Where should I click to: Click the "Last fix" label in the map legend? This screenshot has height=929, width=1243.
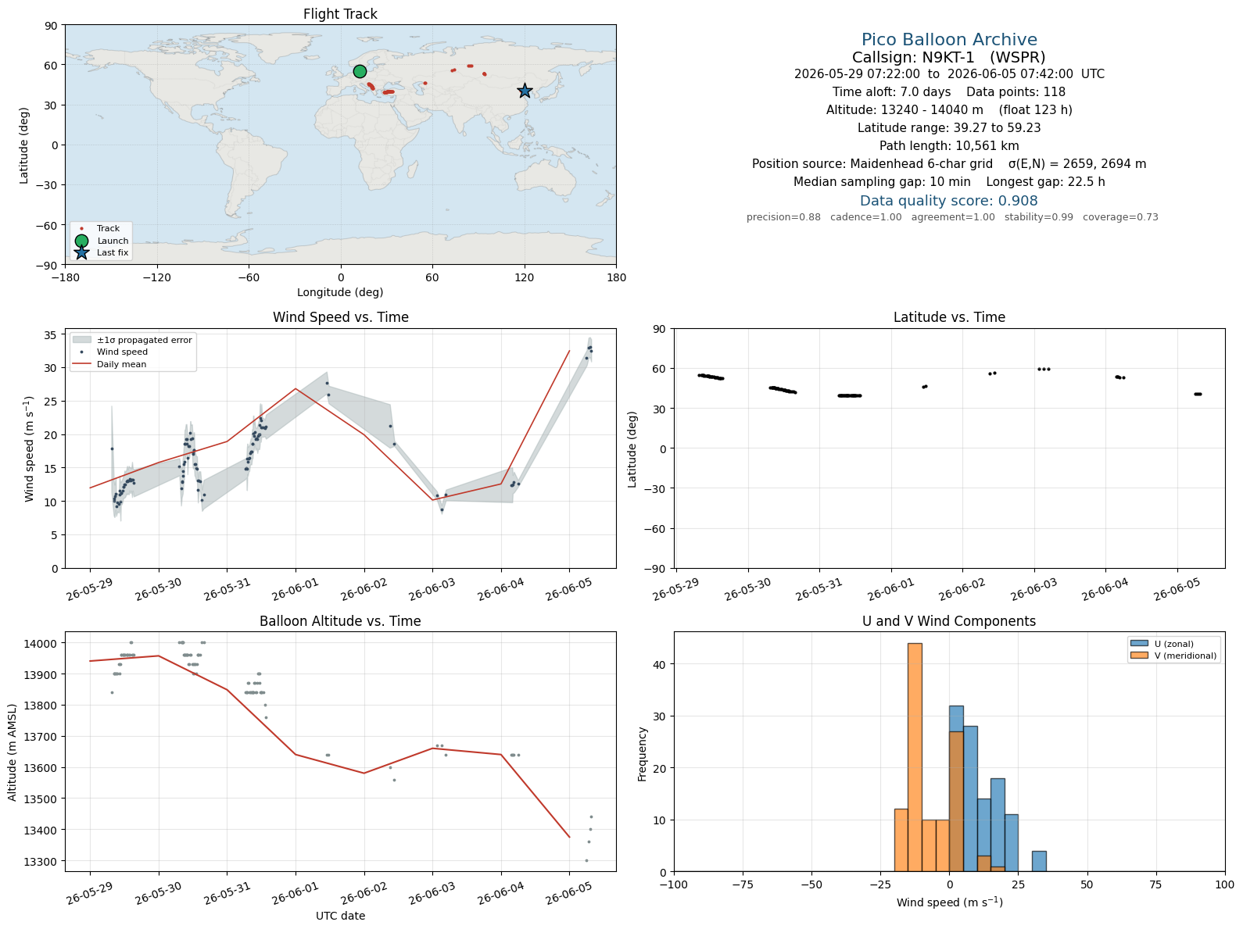pyautogui.click(x=113, y=253)
